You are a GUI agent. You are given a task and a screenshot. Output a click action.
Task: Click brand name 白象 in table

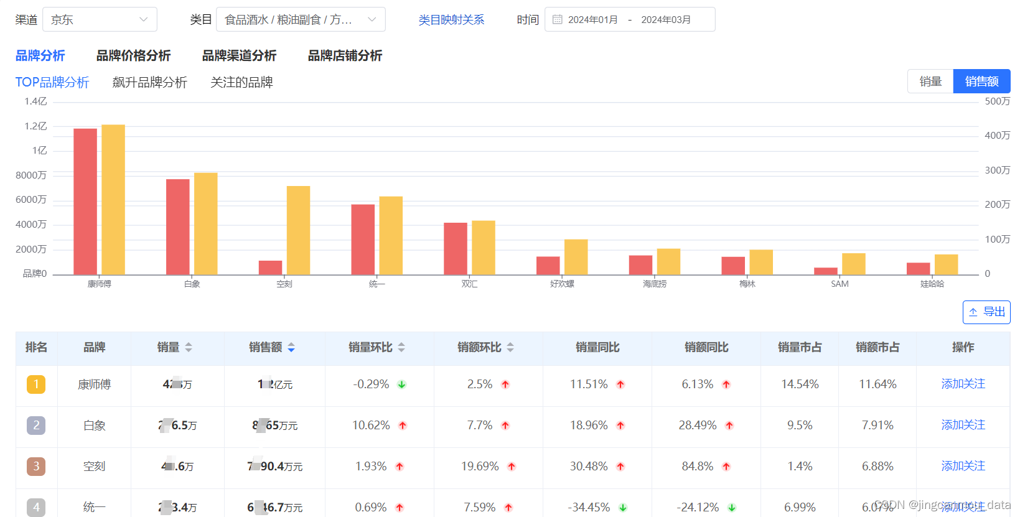tap(95, 426)
